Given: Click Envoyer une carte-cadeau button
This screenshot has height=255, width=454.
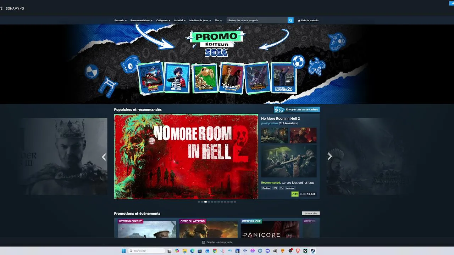Looking at the screenshot, I should [x=297, y=109].
